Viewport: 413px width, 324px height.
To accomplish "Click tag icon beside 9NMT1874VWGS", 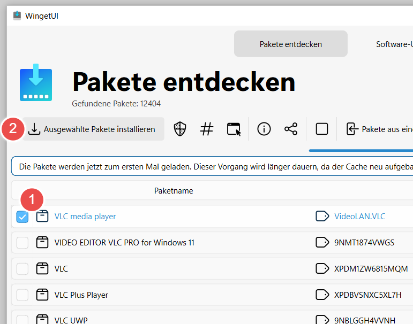I will click(x=322, y=242).
